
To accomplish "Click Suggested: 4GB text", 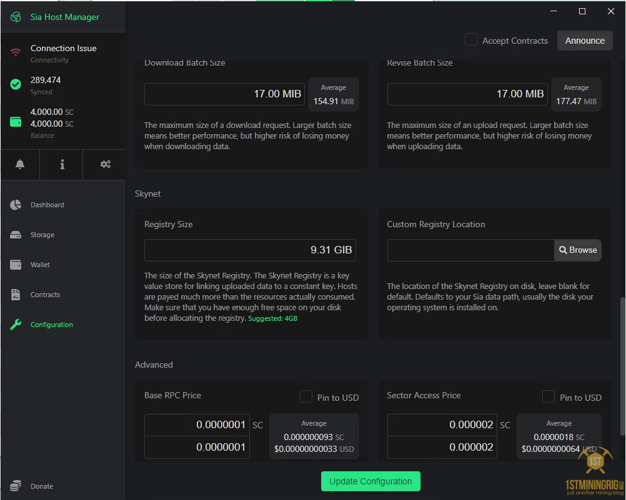I will coord(272,318).
